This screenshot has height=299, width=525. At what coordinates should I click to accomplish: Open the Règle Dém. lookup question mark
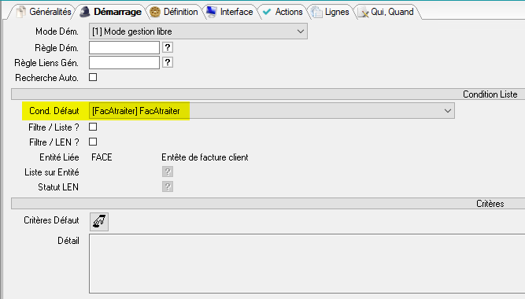(x=168, y=47)
